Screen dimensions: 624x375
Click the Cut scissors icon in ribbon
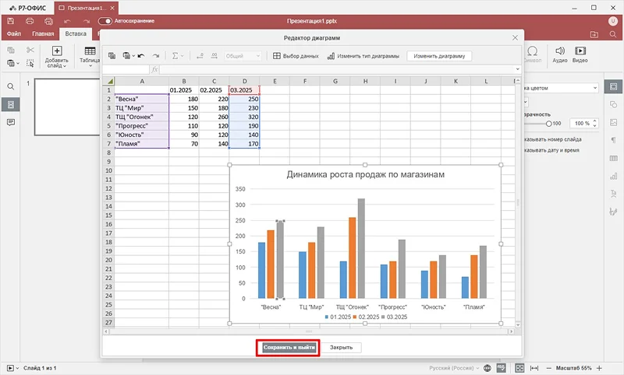point(30,50)
